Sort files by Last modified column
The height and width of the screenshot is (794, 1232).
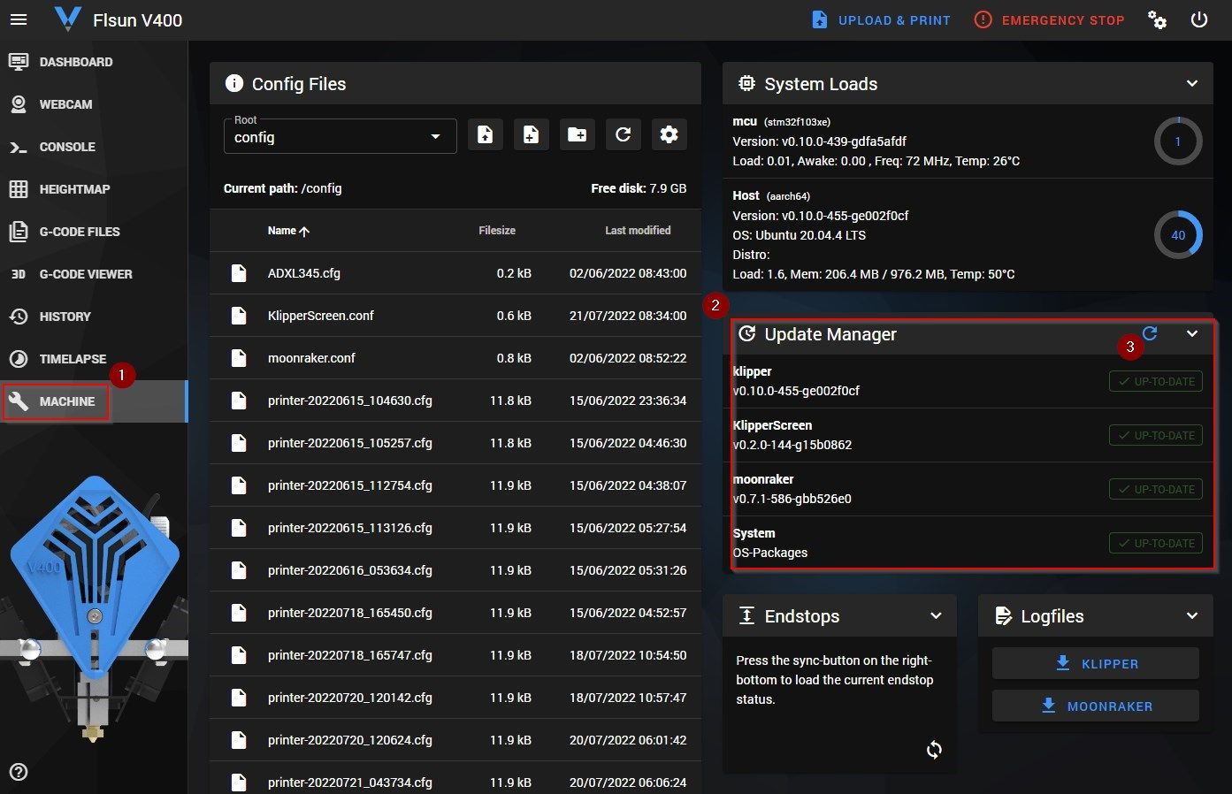638,231
